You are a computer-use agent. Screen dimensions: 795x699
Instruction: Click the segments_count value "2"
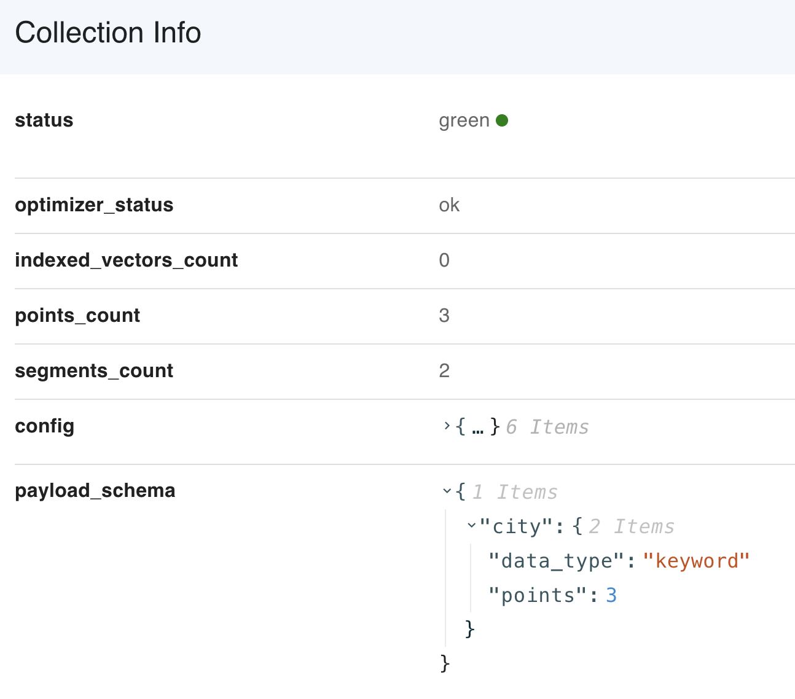444,371
